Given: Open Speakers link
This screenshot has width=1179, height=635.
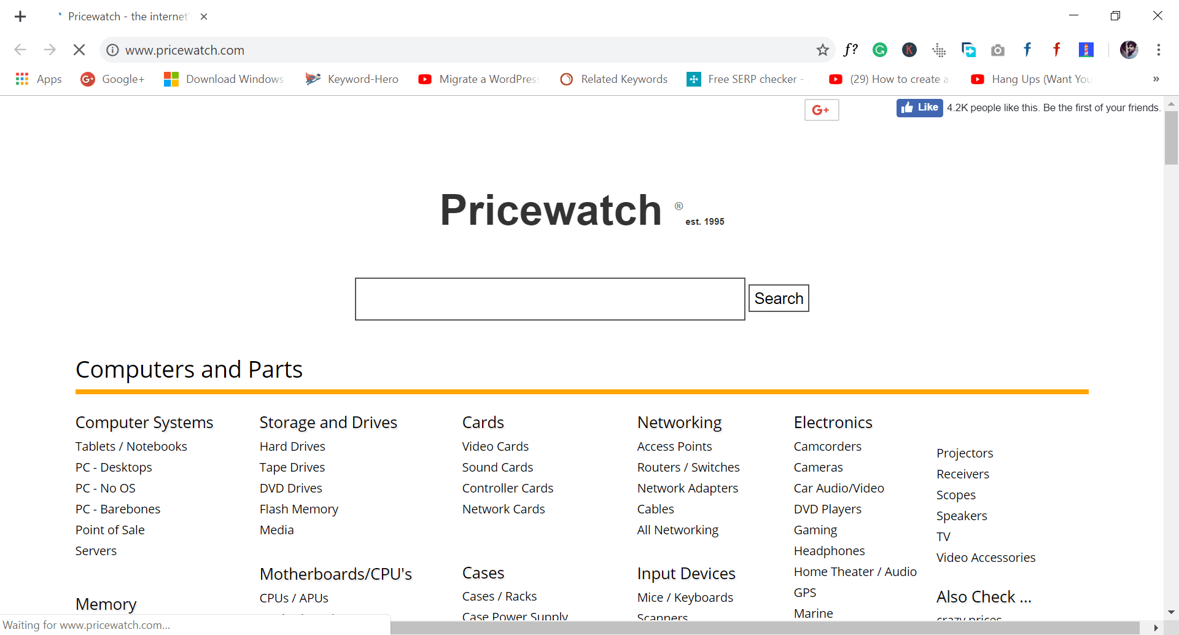Looking at the screenshot, I should [962, 516].
